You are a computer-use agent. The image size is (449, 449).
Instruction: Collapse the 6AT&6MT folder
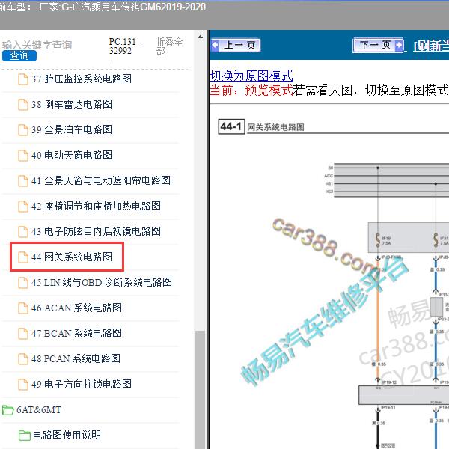[x=7, y=410]
